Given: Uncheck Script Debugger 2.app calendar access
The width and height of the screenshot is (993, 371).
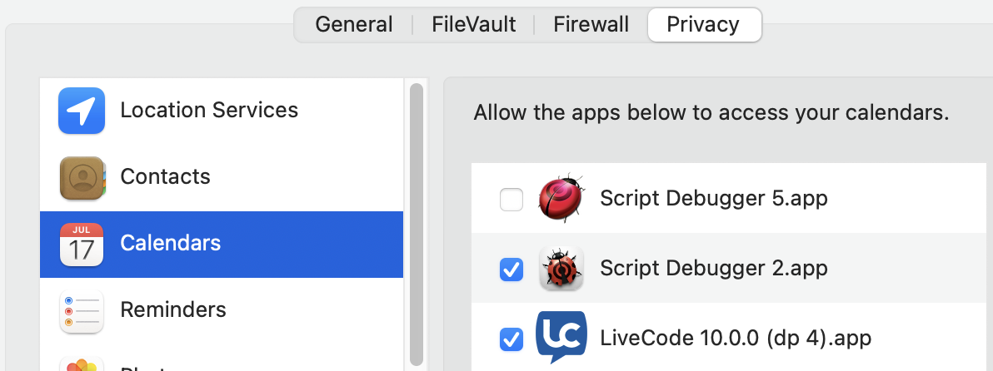Looking at the screenshot, I should click(511, 269).
